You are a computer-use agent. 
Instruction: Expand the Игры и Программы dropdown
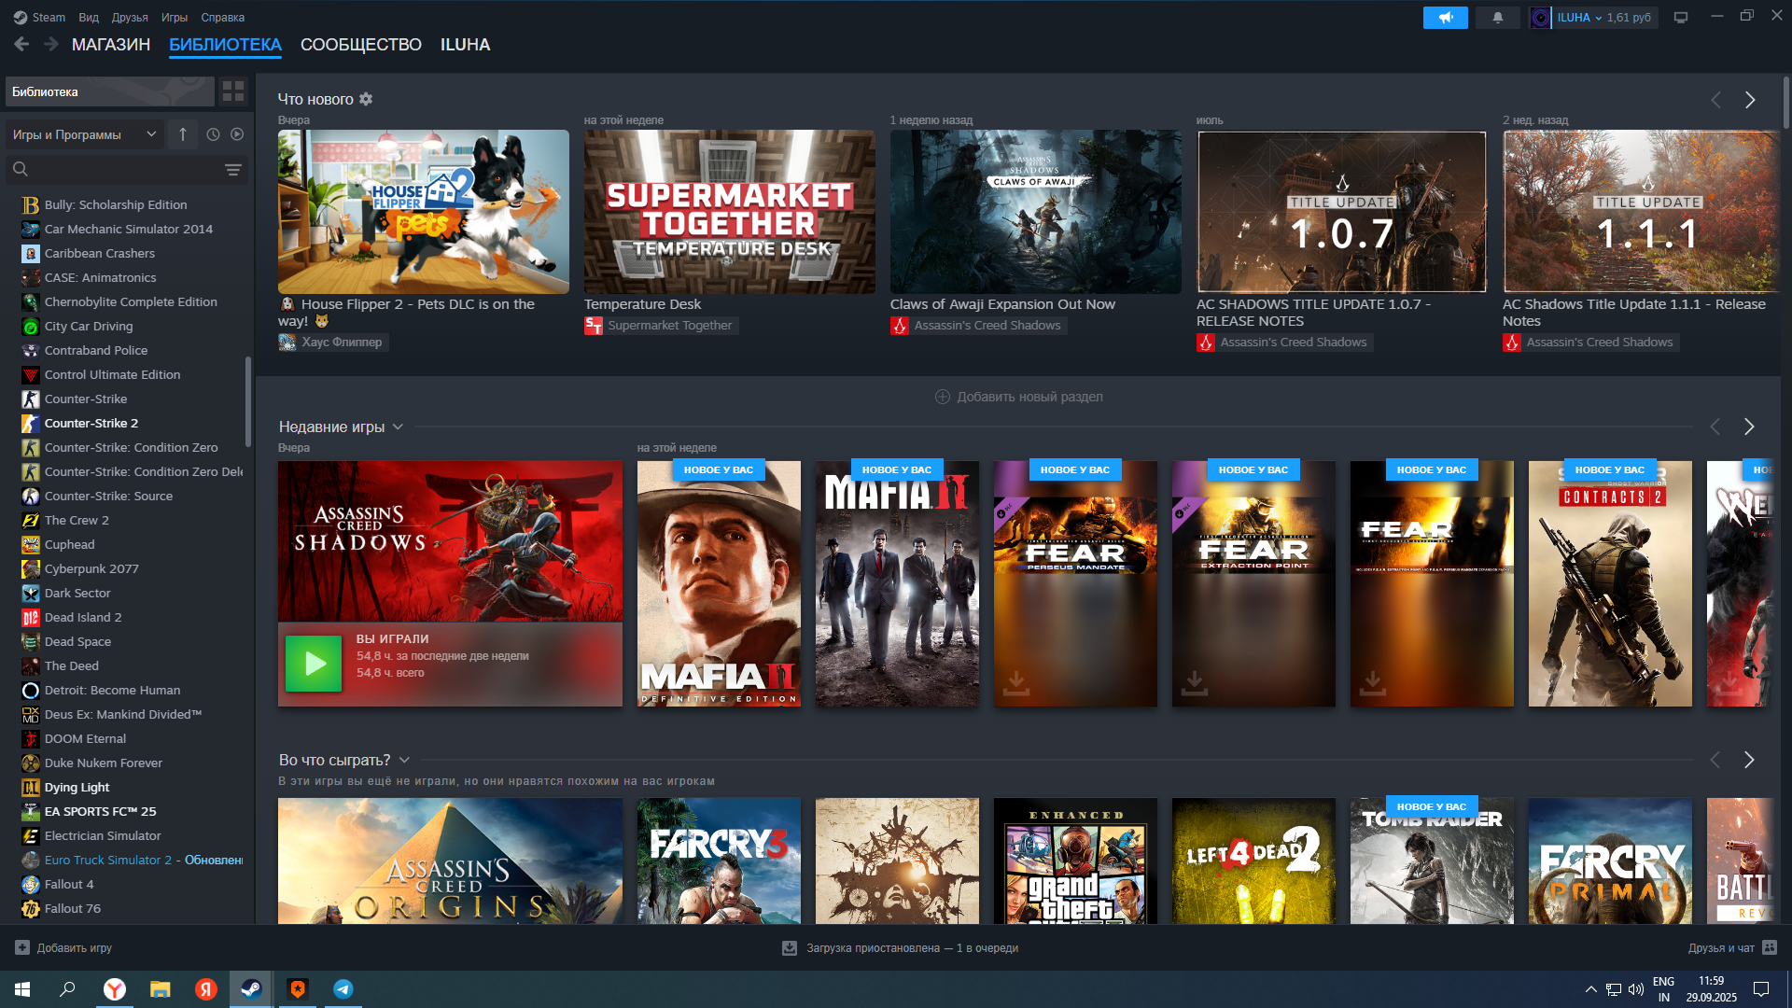(x=85, y=134)
